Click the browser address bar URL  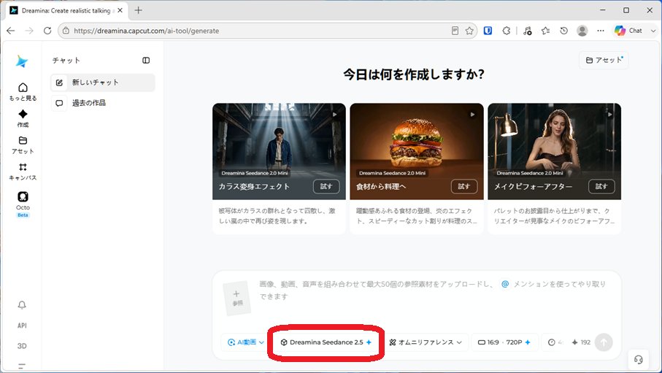click(x=147, y=31)
